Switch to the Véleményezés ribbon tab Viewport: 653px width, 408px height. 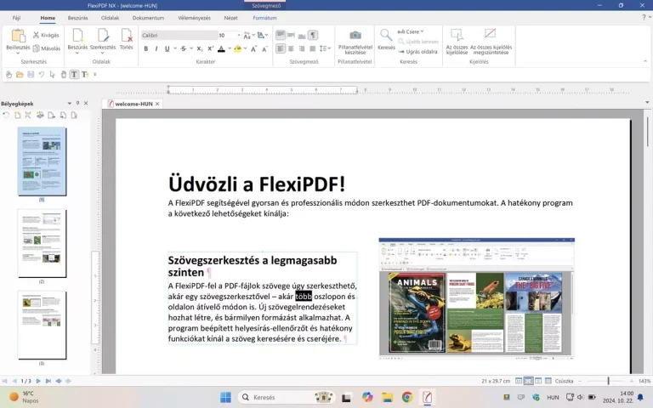point(194,18)
